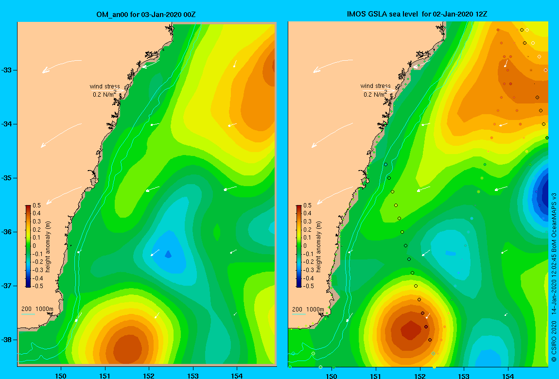This screenshot has height=379, width=559.
Task: Click the 'wind stress' label in the OM_an00 map
Action: point(105,86)
